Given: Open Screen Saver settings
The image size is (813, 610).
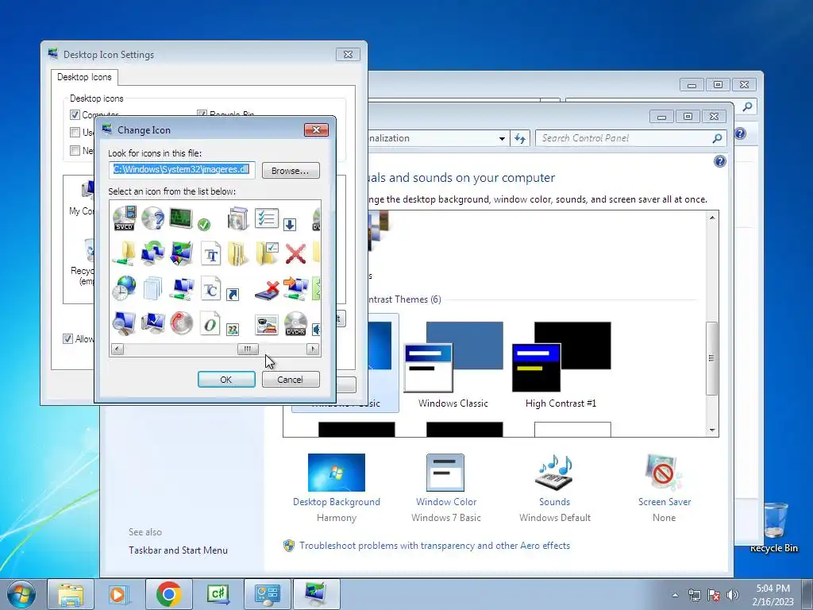Looking at the screenshot, I should pyautogui.click(x=665, y=488).
